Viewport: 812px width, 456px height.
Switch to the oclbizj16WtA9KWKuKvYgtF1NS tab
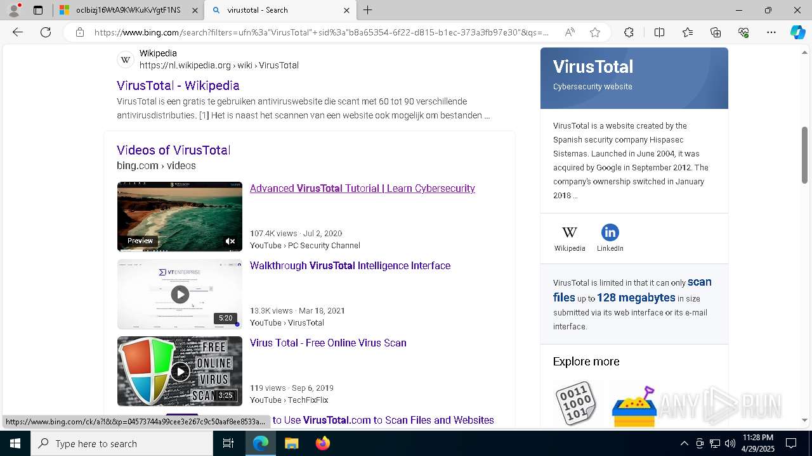[x=128, y=10]
